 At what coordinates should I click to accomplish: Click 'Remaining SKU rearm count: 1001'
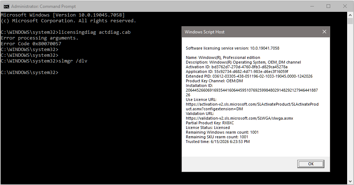(x=217, y=137)
